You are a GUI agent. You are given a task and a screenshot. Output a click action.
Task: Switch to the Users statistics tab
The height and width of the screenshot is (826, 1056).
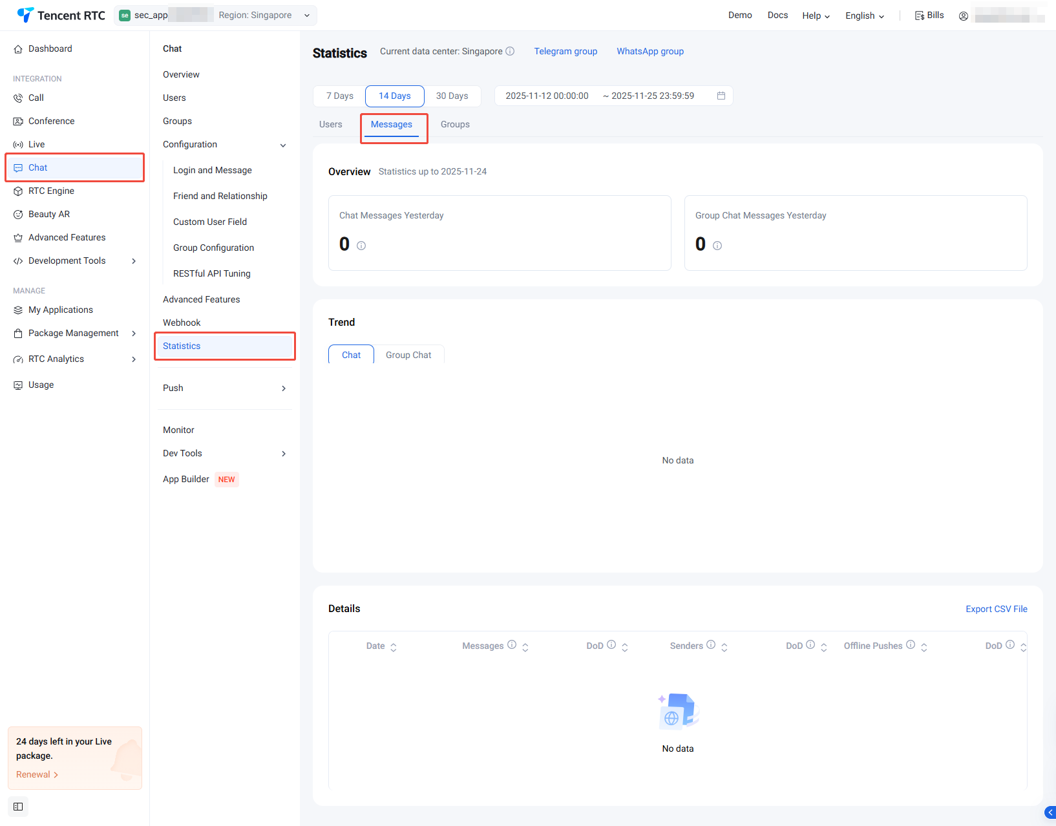330,124
